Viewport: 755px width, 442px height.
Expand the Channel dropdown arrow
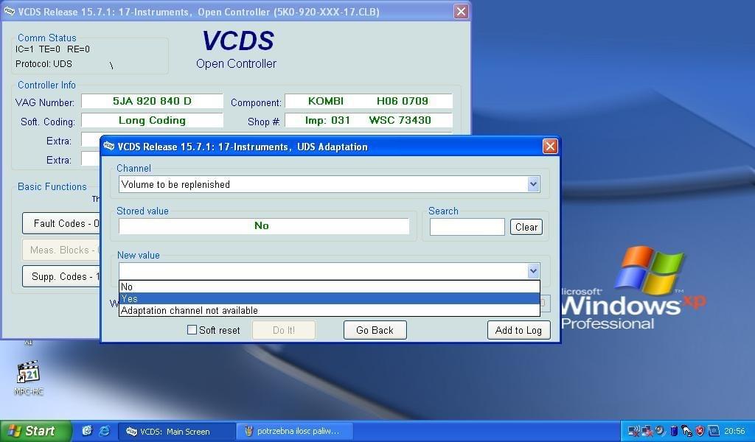(x=534, y=183)
